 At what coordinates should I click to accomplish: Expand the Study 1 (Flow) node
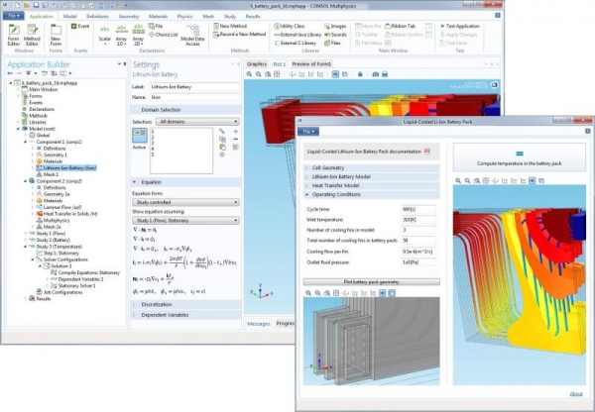click(x=25, y=234)
